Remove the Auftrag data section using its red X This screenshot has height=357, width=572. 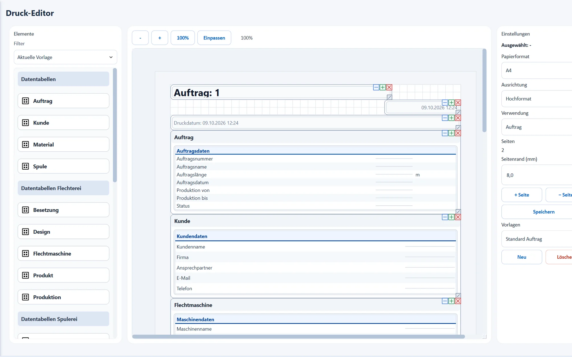(x=458, y=133)
